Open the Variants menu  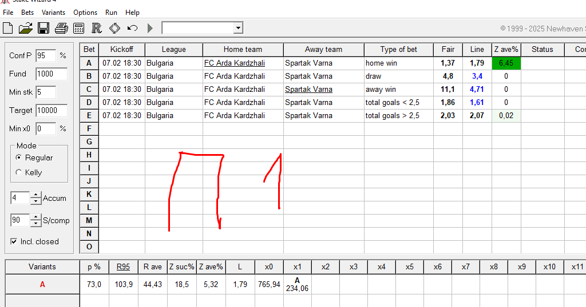53,13
